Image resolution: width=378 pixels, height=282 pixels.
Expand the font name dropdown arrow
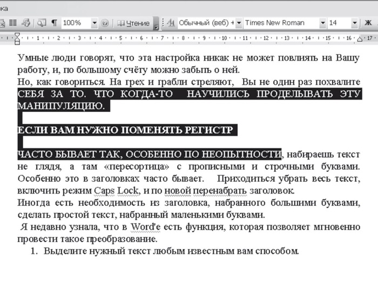pyautogui.click(x=323, y=23)
